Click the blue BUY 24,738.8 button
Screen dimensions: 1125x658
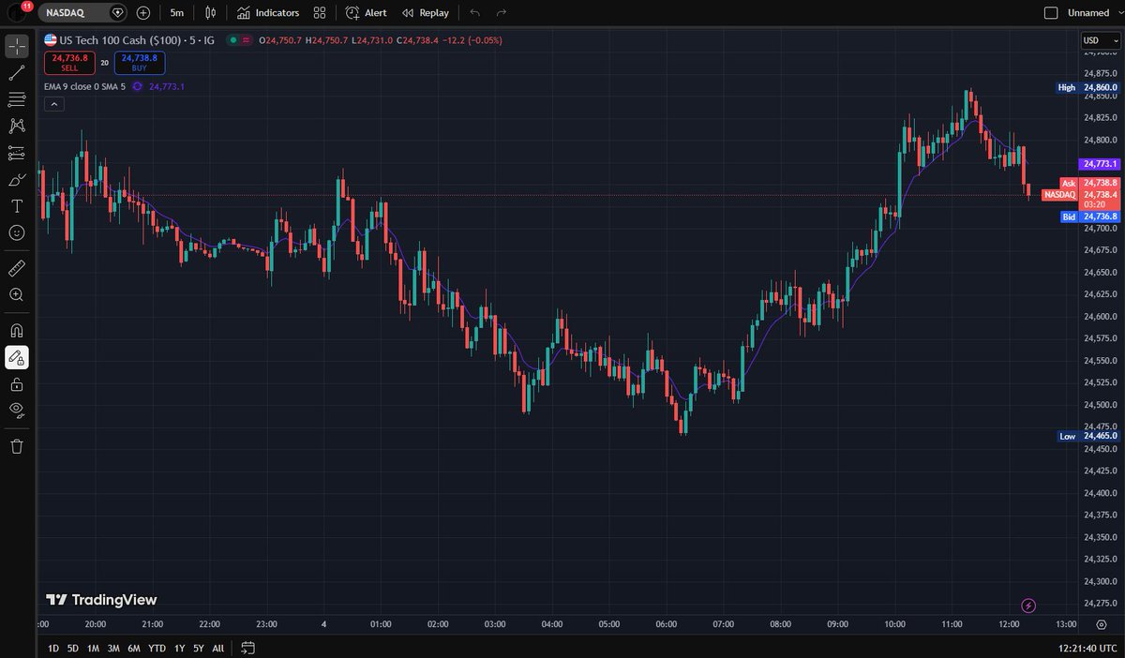(x=141, y=62)
